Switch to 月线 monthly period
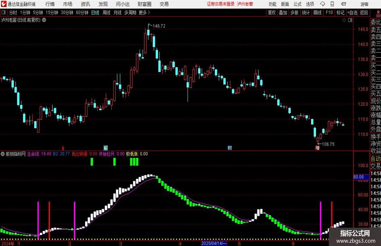The height and width of the screenshot is (246, 381). (x=117, y=13)
